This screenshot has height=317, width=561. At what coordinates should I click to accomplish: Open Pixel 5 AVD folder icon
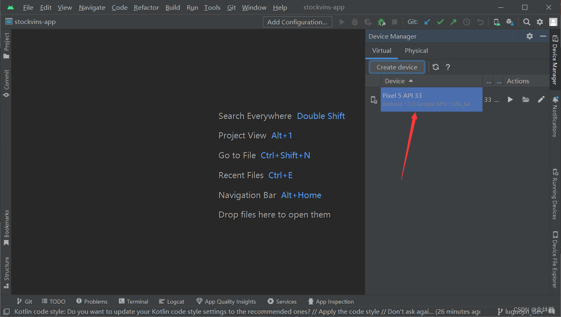pos(526,99)
